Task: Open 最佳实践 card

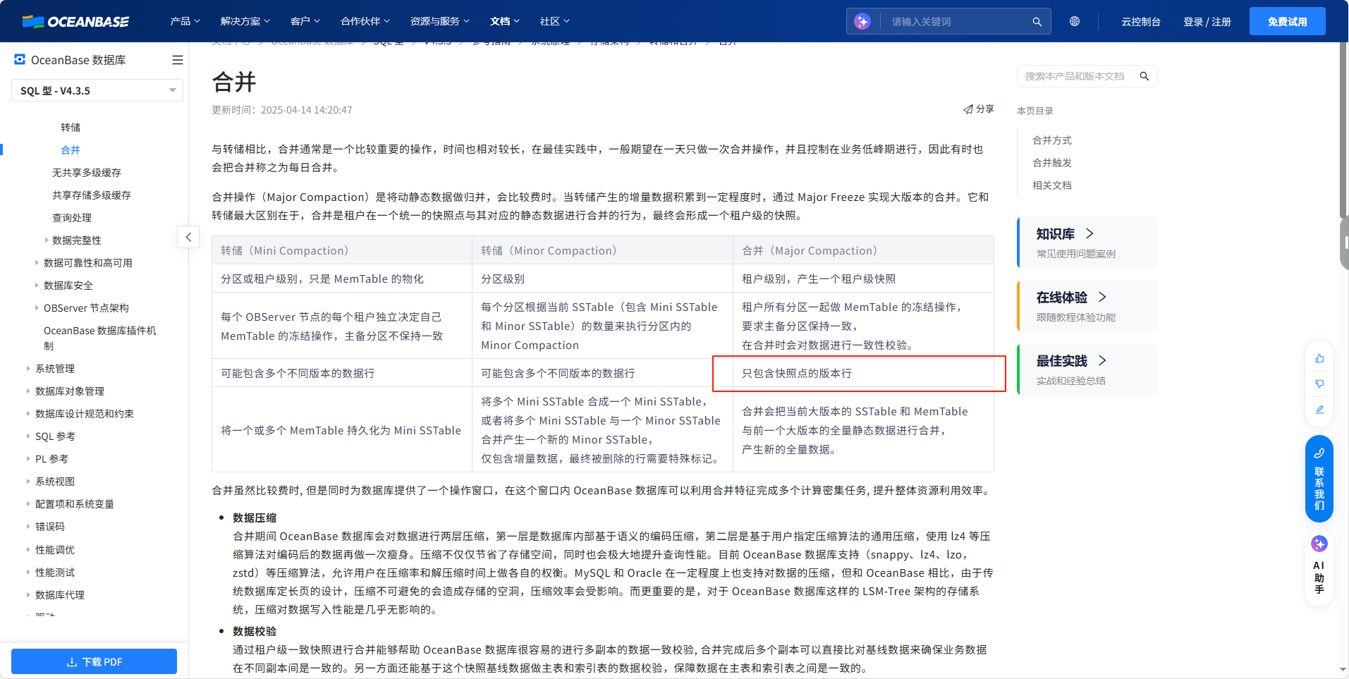Action: point(1087,369)
